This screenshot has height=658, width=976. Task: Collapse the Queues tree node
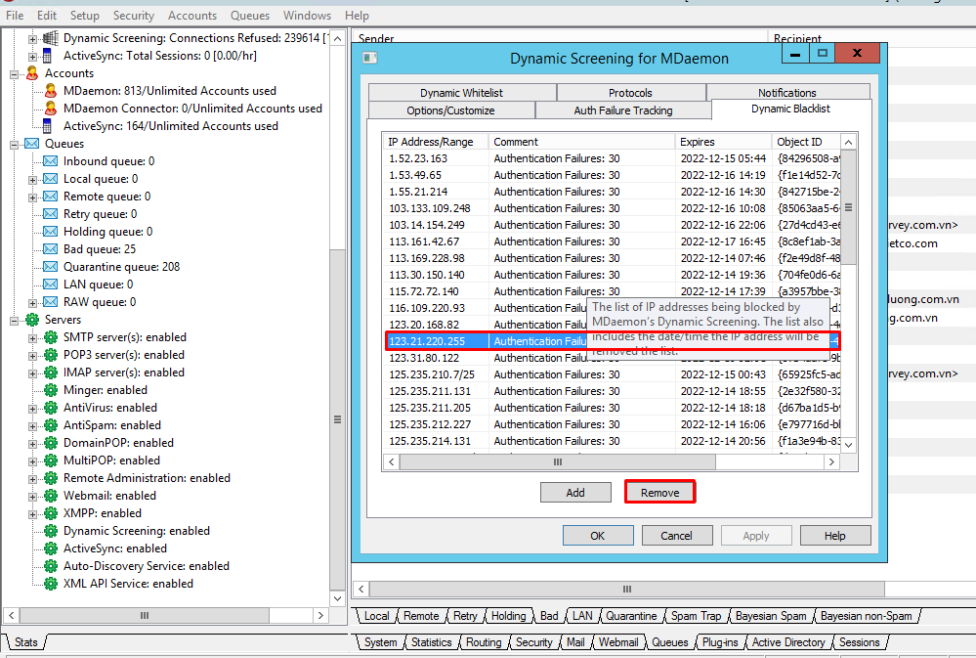pos(15,144)
